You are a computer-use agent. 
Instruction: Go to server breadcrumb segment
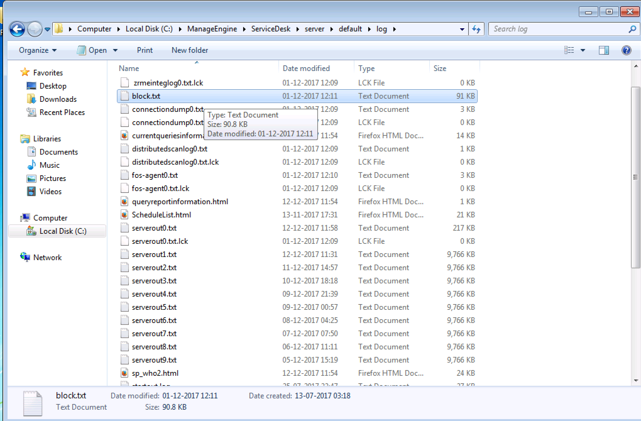point(315,29)
